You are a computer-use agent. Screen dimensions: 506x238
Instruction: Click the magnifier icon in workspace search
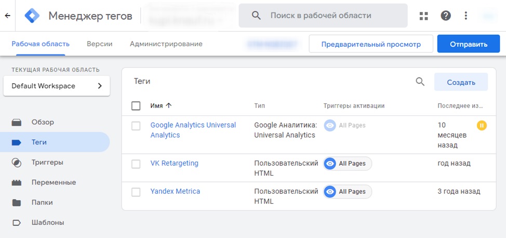256,16
